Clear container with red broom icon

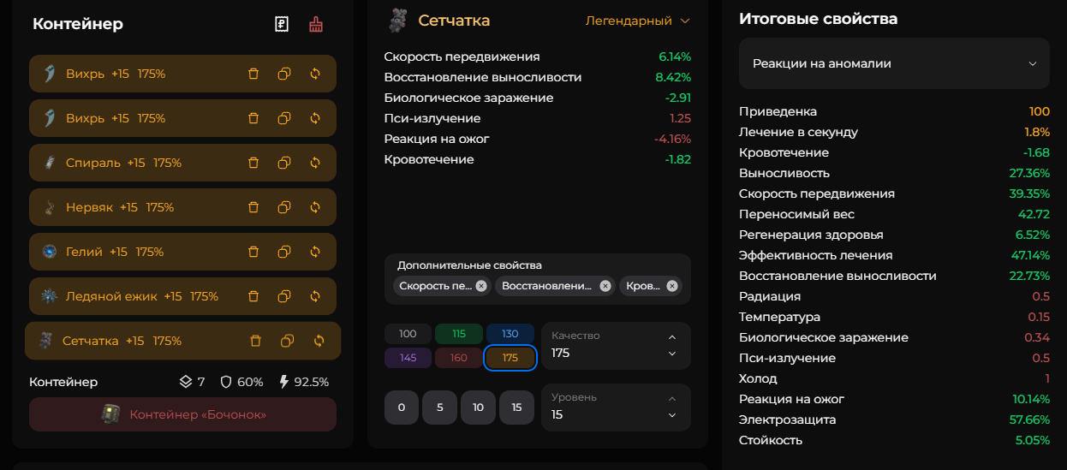point(316,24)
